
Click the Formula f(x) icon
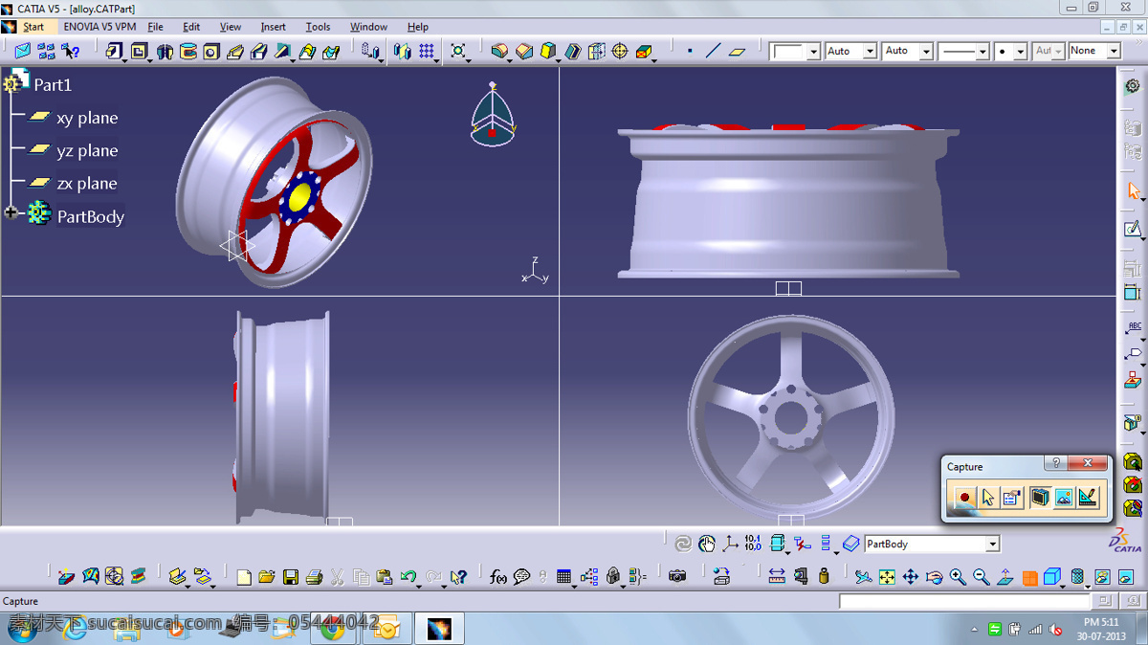[x=497, y=577]
